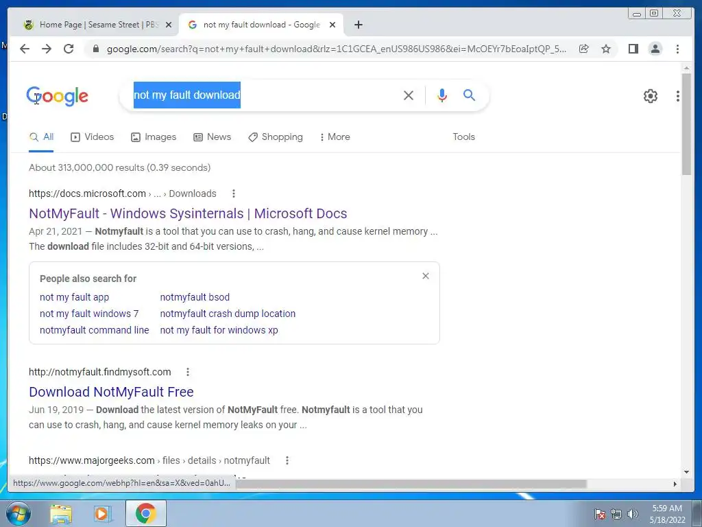Switch to Images results
This screenshot has width=702, height=527.
pos(154,137)
